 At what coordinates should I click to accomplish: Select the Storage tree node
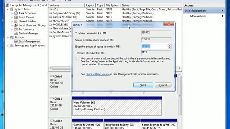(x=19, y=37)
